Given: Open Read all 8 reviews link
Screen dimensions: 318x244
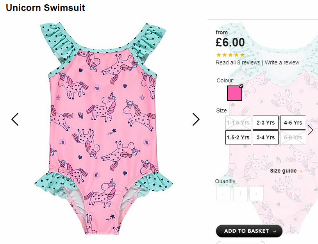Looking at the screenshot, I should pos(238,62).
